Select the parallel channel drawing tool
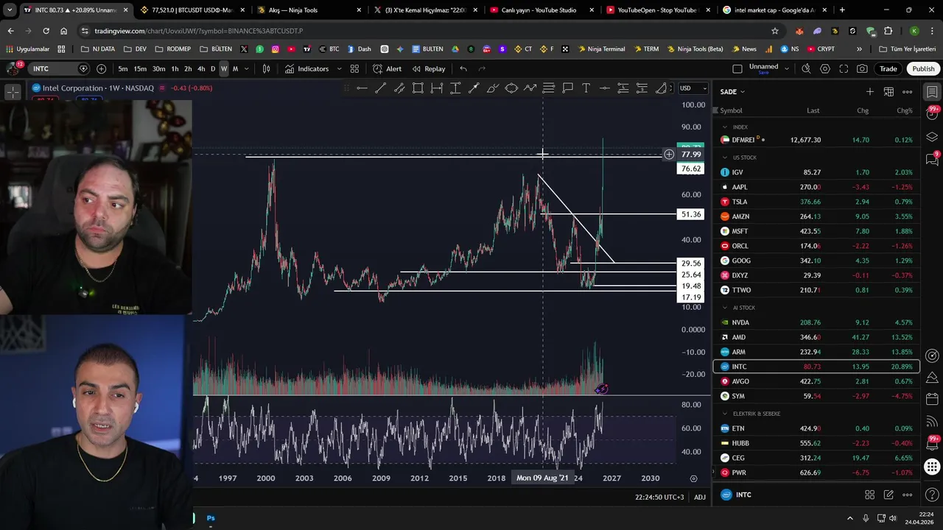 coord(399,88)
